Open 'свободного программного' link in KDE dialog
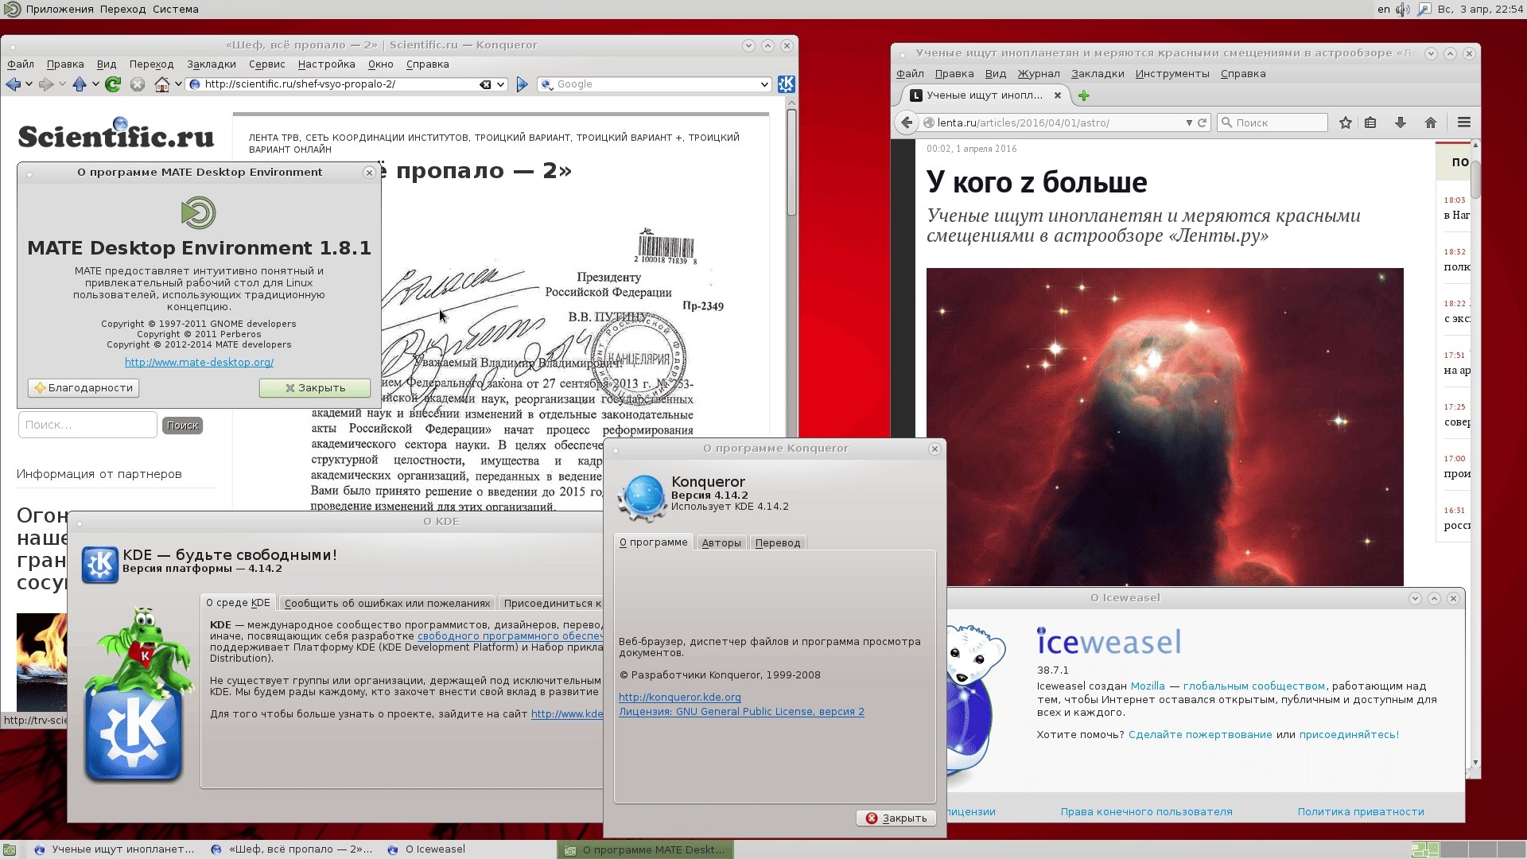 pyautogui.click(x=509, y=636)
